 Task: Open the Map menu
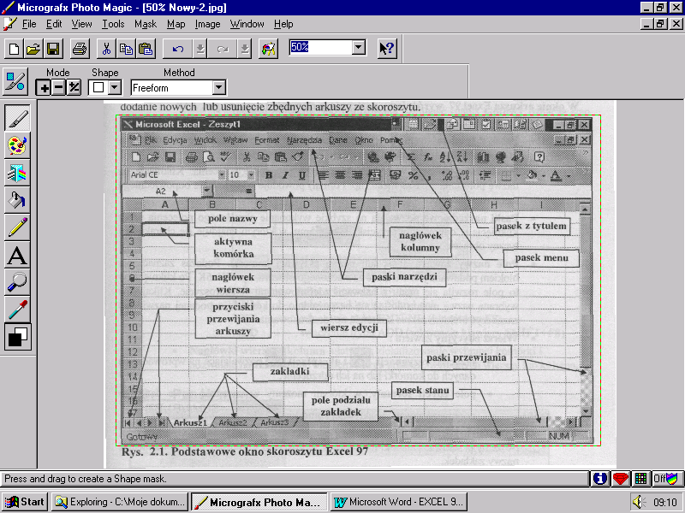pos(176,24)
